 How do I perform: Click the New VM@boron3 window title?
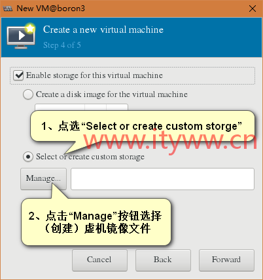coord(50,9)
